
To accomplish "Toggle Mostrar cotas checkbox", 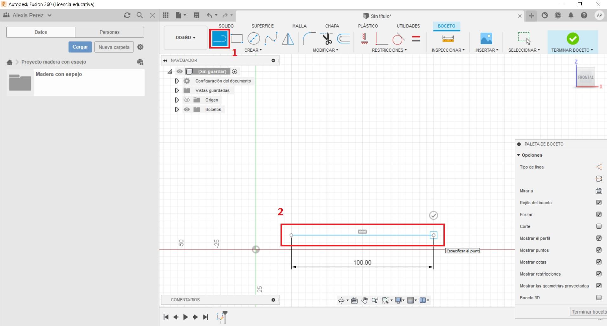I will pos(599,262).
